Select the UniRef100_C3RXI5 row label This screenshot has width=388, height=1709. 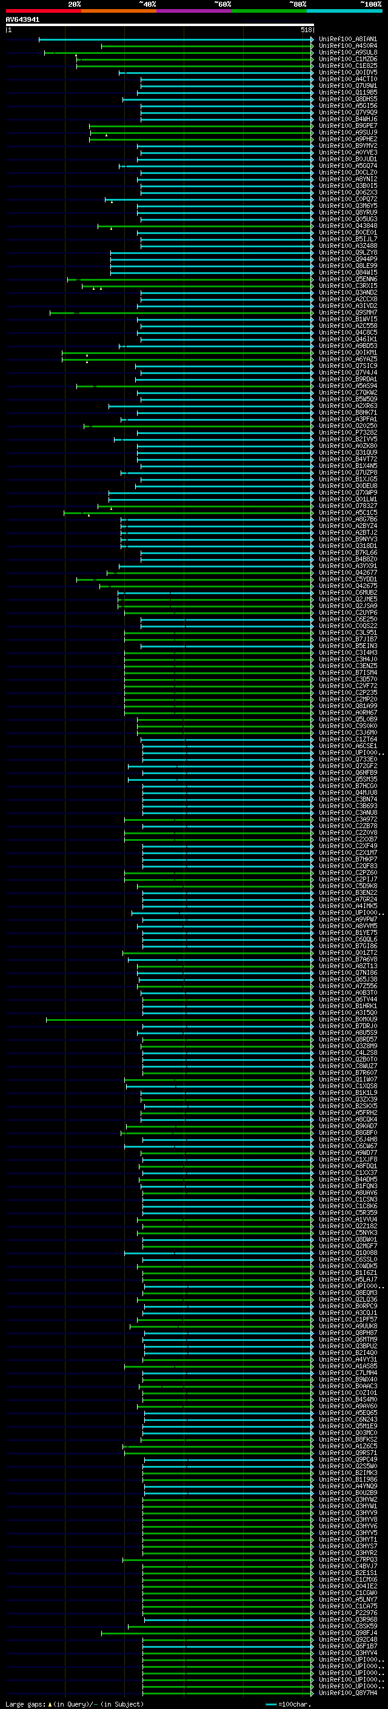347,286
